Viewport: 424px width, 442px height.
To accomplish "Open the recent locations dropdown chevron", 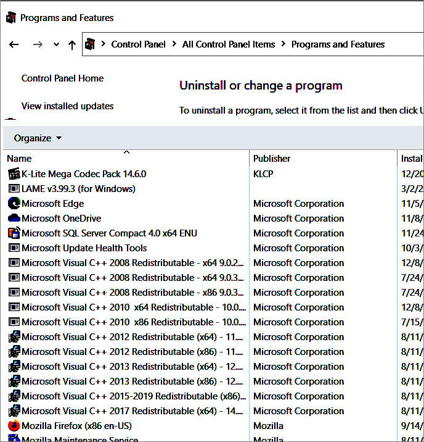I will coord(56,44).
